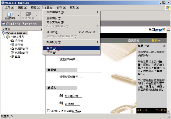The width and height of the screenshot is (171, 119).
Task: Choose Accounts (帐户) in the Tools menu
Action: pyautogui.click(x=71, y=48)
